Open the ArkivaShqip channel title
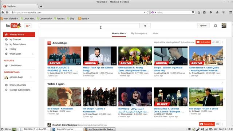The height and width of the screenshot is (131, 233). pyautogui.click(x=60, y=43)
